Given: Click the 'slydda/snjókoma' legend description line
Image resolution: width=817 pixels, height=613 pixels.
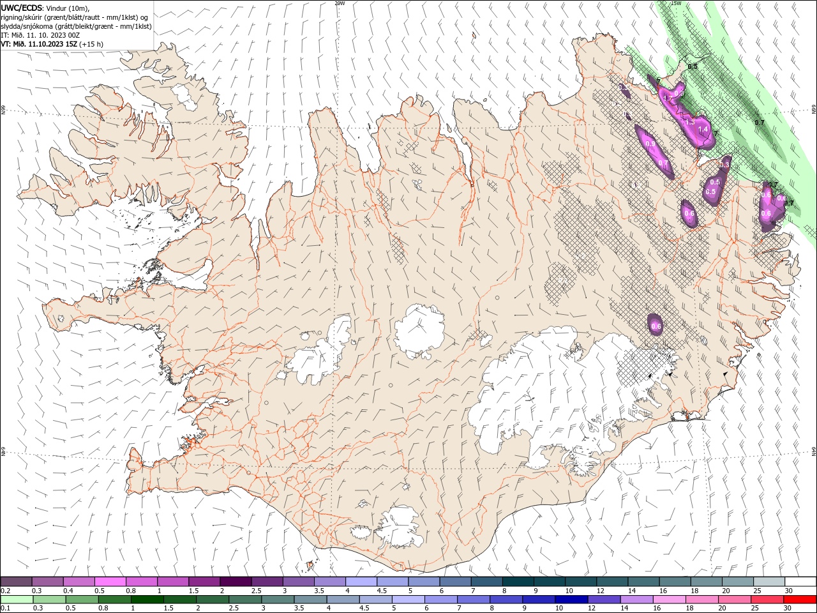Looking at the screenshot, I should [76, 26].
